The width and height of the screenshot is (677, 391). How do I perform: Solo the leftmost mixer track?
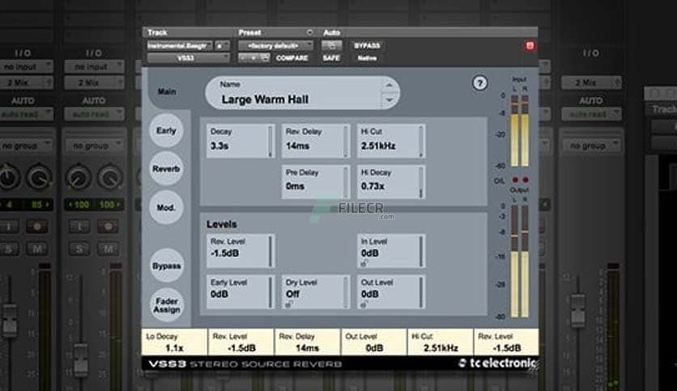(9, 249)
